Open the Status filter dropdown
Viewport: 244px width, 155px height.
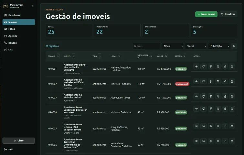click(196, 46)
